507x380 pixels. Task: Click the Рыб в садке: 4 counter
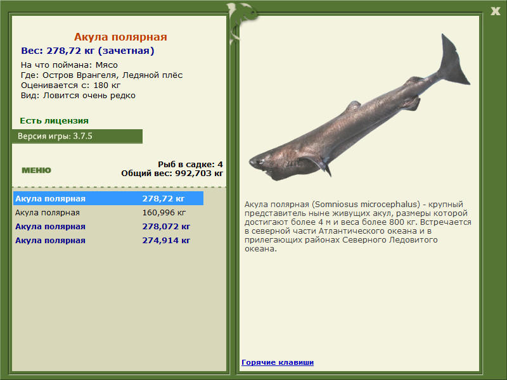190,164
